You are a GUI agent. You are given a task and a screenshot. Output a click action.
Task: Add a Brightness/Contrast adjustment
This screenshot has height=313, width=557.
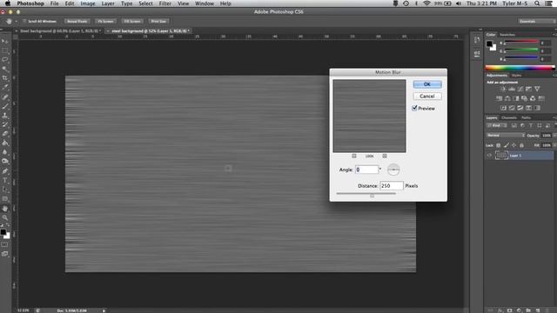coord(503,89)
